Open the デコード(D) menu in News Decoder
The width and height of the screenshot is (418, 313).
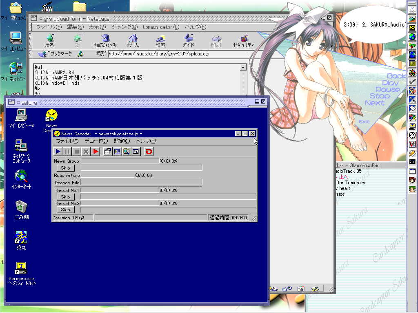(x=96, y=141)
